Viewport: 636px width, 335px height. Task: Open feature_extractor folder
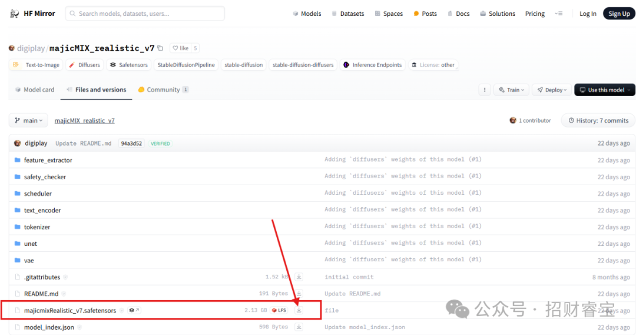48,160
